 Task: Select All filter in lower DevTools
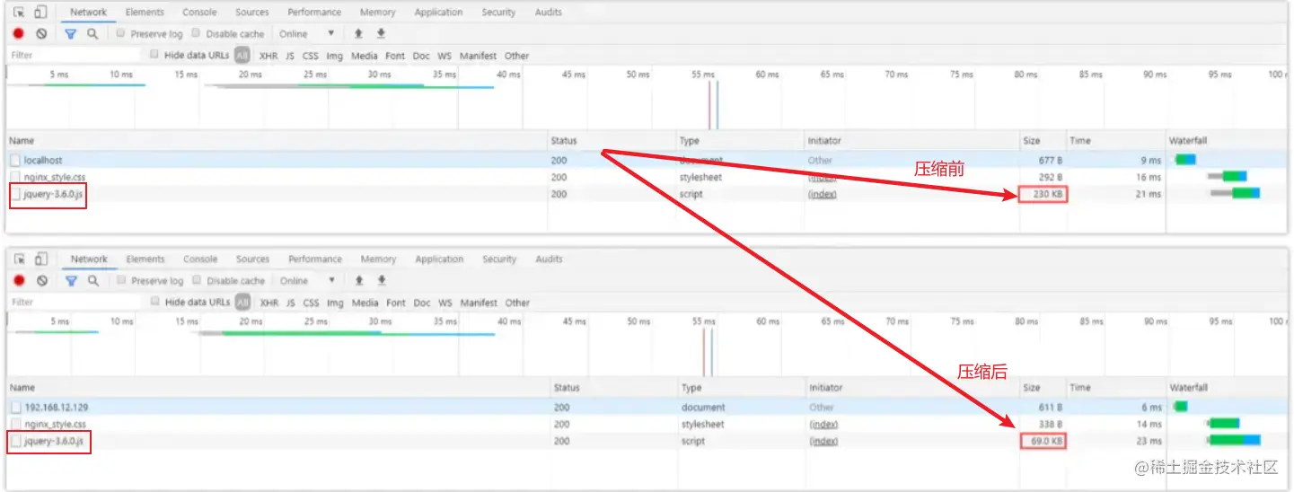click(243, 303)
